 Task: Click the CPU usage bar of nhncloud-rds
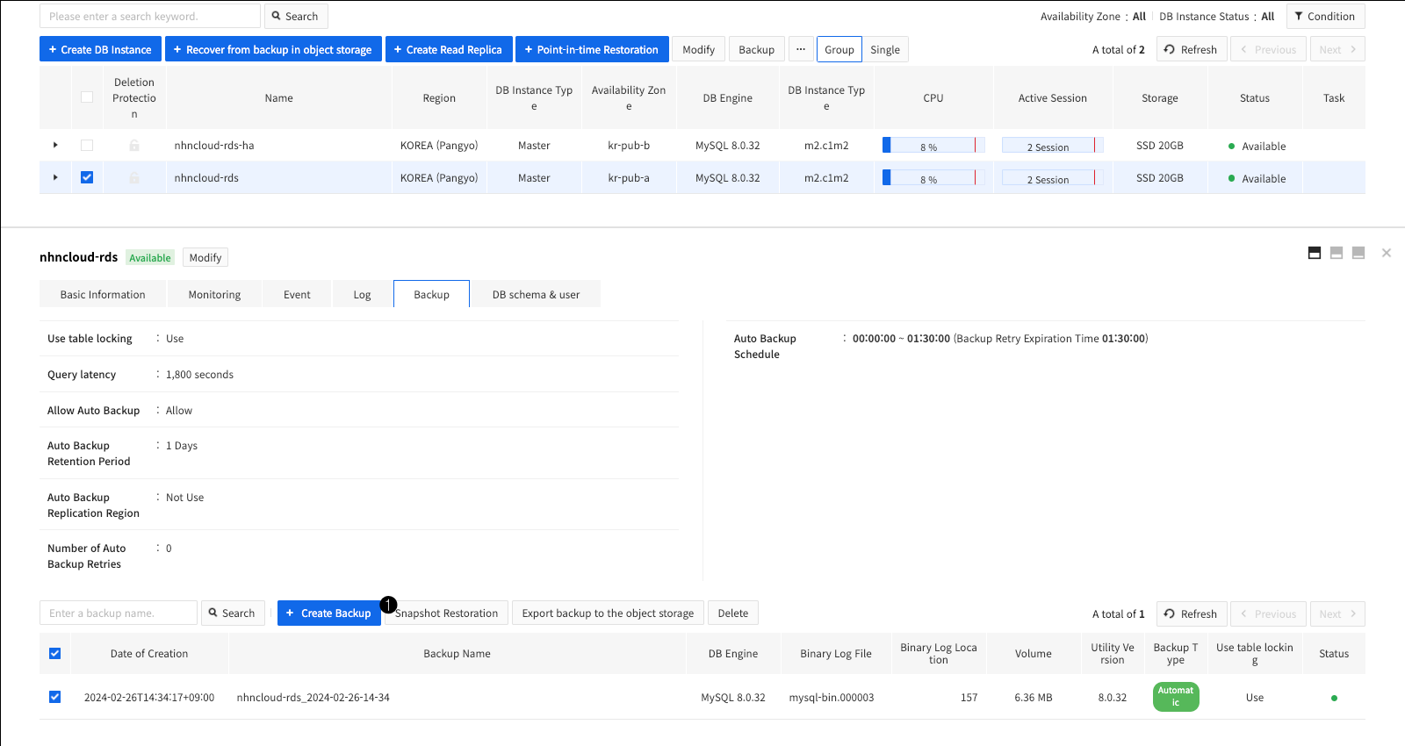pyautogui.click(x=933, y=178)
